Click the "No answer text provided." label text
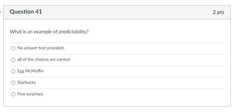This screenshot has width=234, height=112. (x=41, y=48)
